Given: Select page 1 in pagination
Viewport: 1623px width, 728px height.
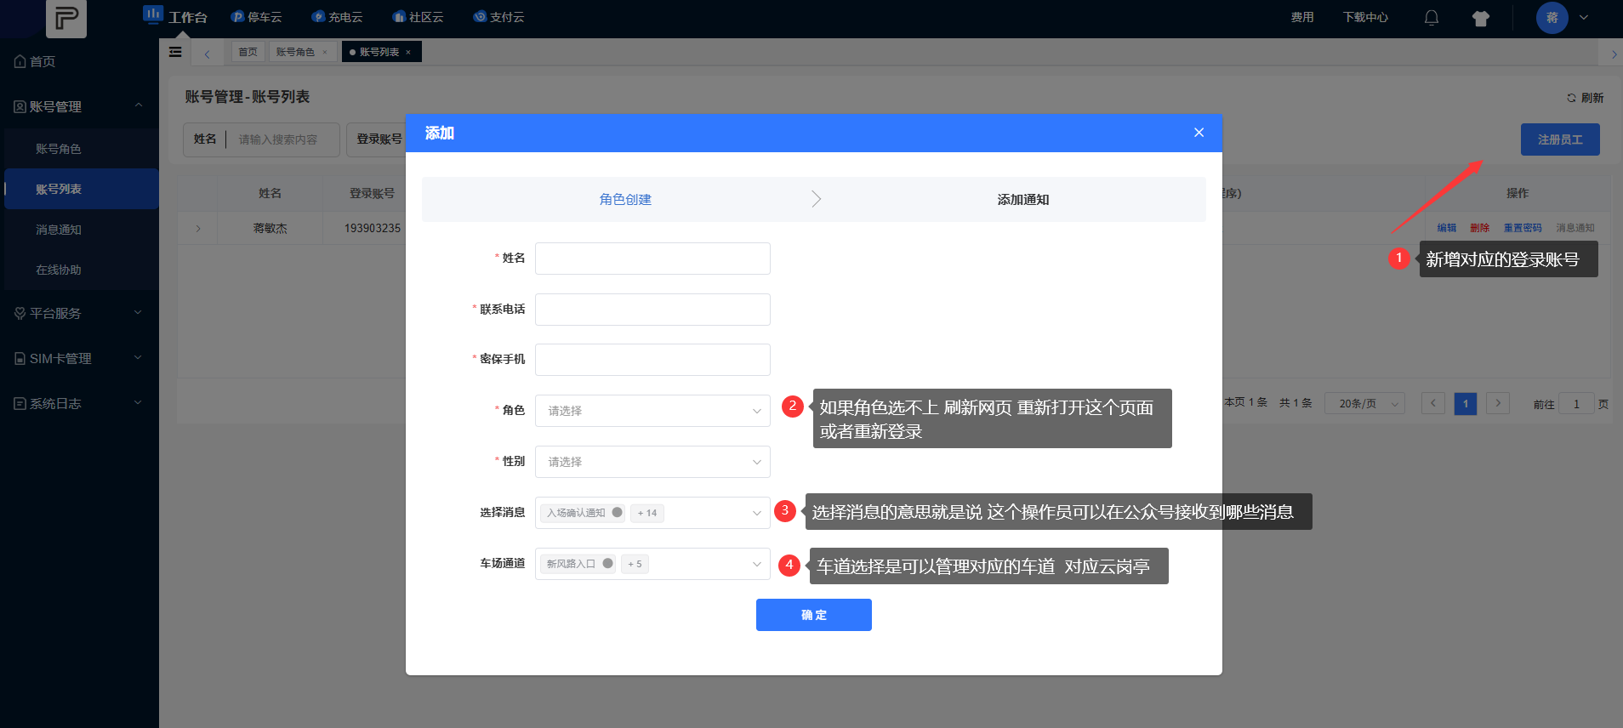Looking at the screenshot, I should coord(1466,403).
